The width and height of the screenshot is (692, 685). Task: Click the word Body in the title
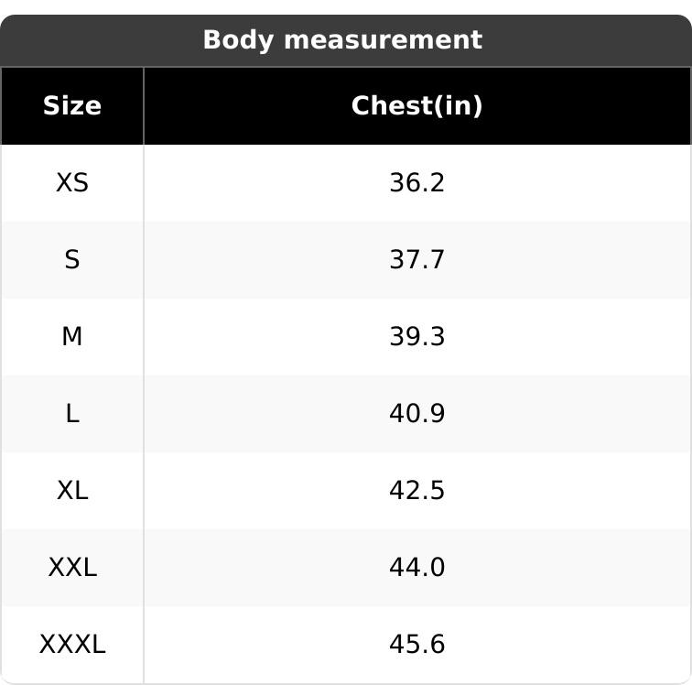pyautogui.click(x=239, y=40)
